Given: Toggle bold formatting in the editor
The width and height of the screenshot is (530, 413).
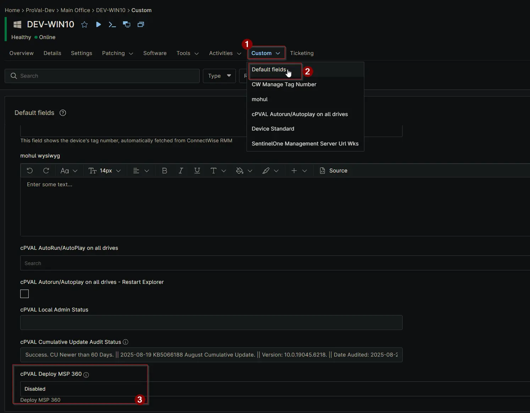Looking at the screenshot, I should 165,171.
